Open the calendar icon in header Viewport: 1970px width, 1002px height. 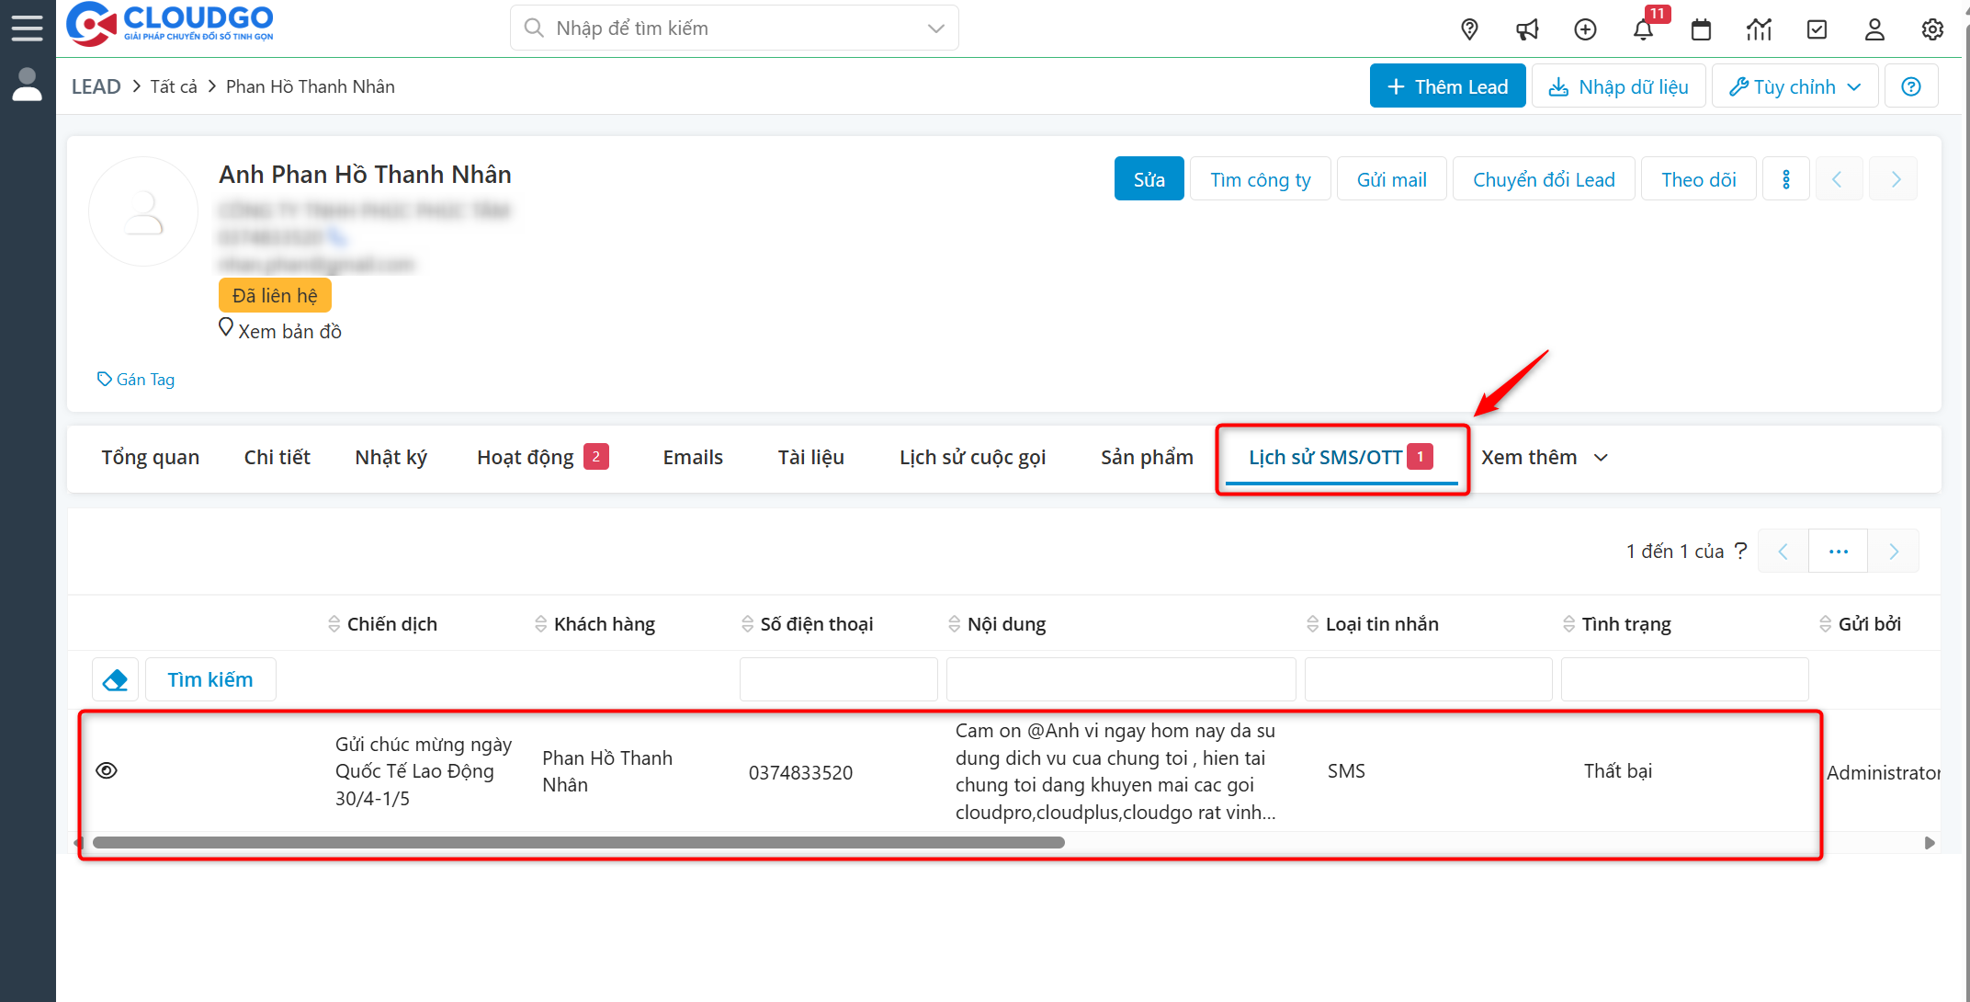[x=1701, y=29]
